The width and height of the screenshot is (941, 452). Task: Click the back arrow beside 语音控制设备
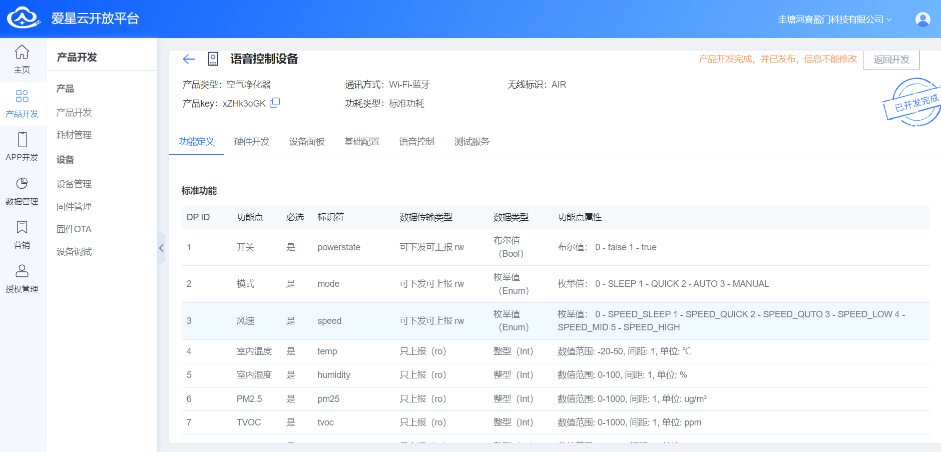[189, 59]
